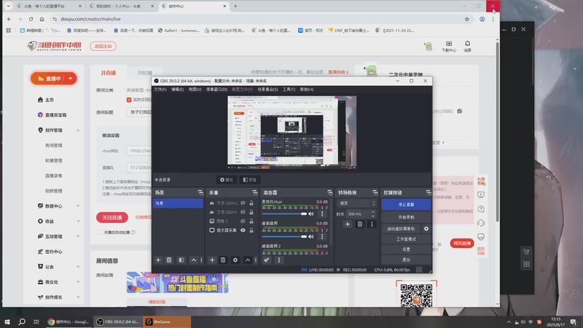Open 桌面音频 channel three-dot options

(322, 236)
